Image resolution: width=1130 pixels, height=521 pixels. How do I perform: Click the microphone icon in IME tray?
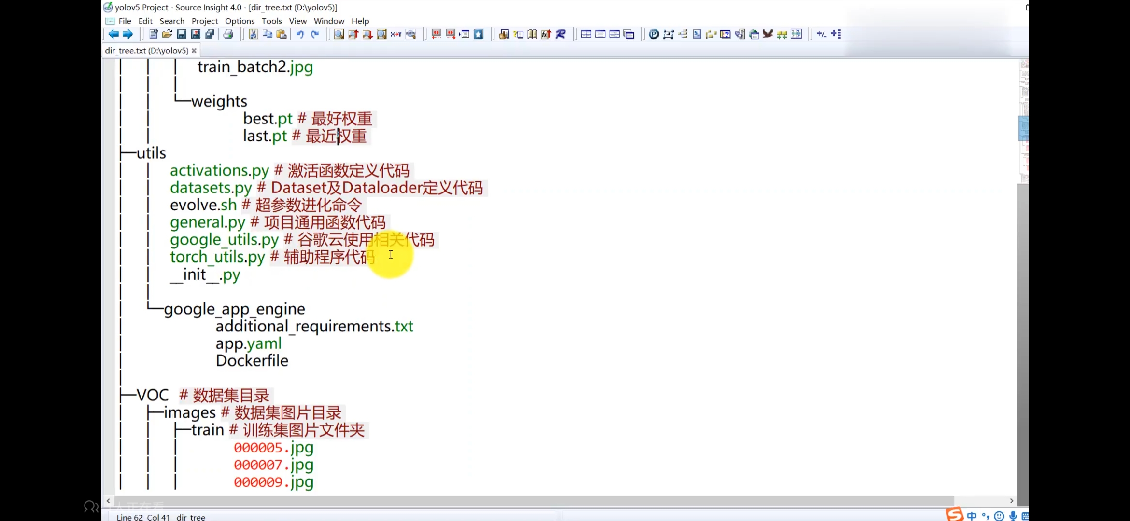coord(1013,516)
